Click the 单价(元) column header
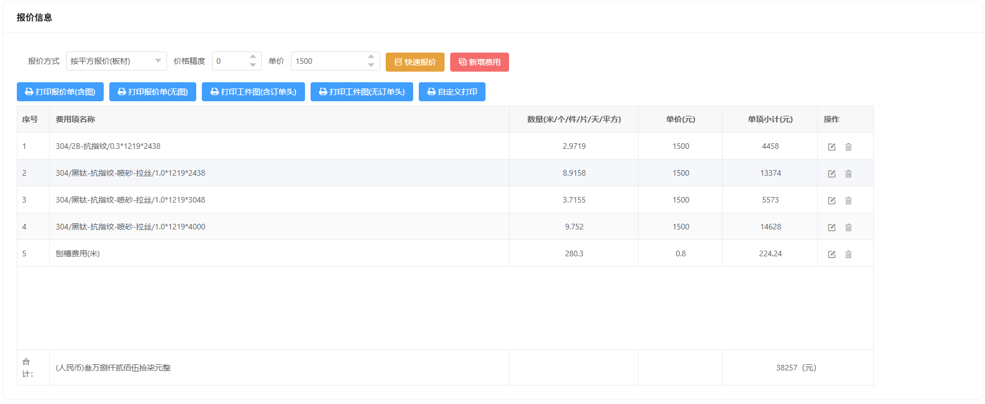The width and height of the screenshot is (985, 404). pyautogui.click(x=681, y=119)
